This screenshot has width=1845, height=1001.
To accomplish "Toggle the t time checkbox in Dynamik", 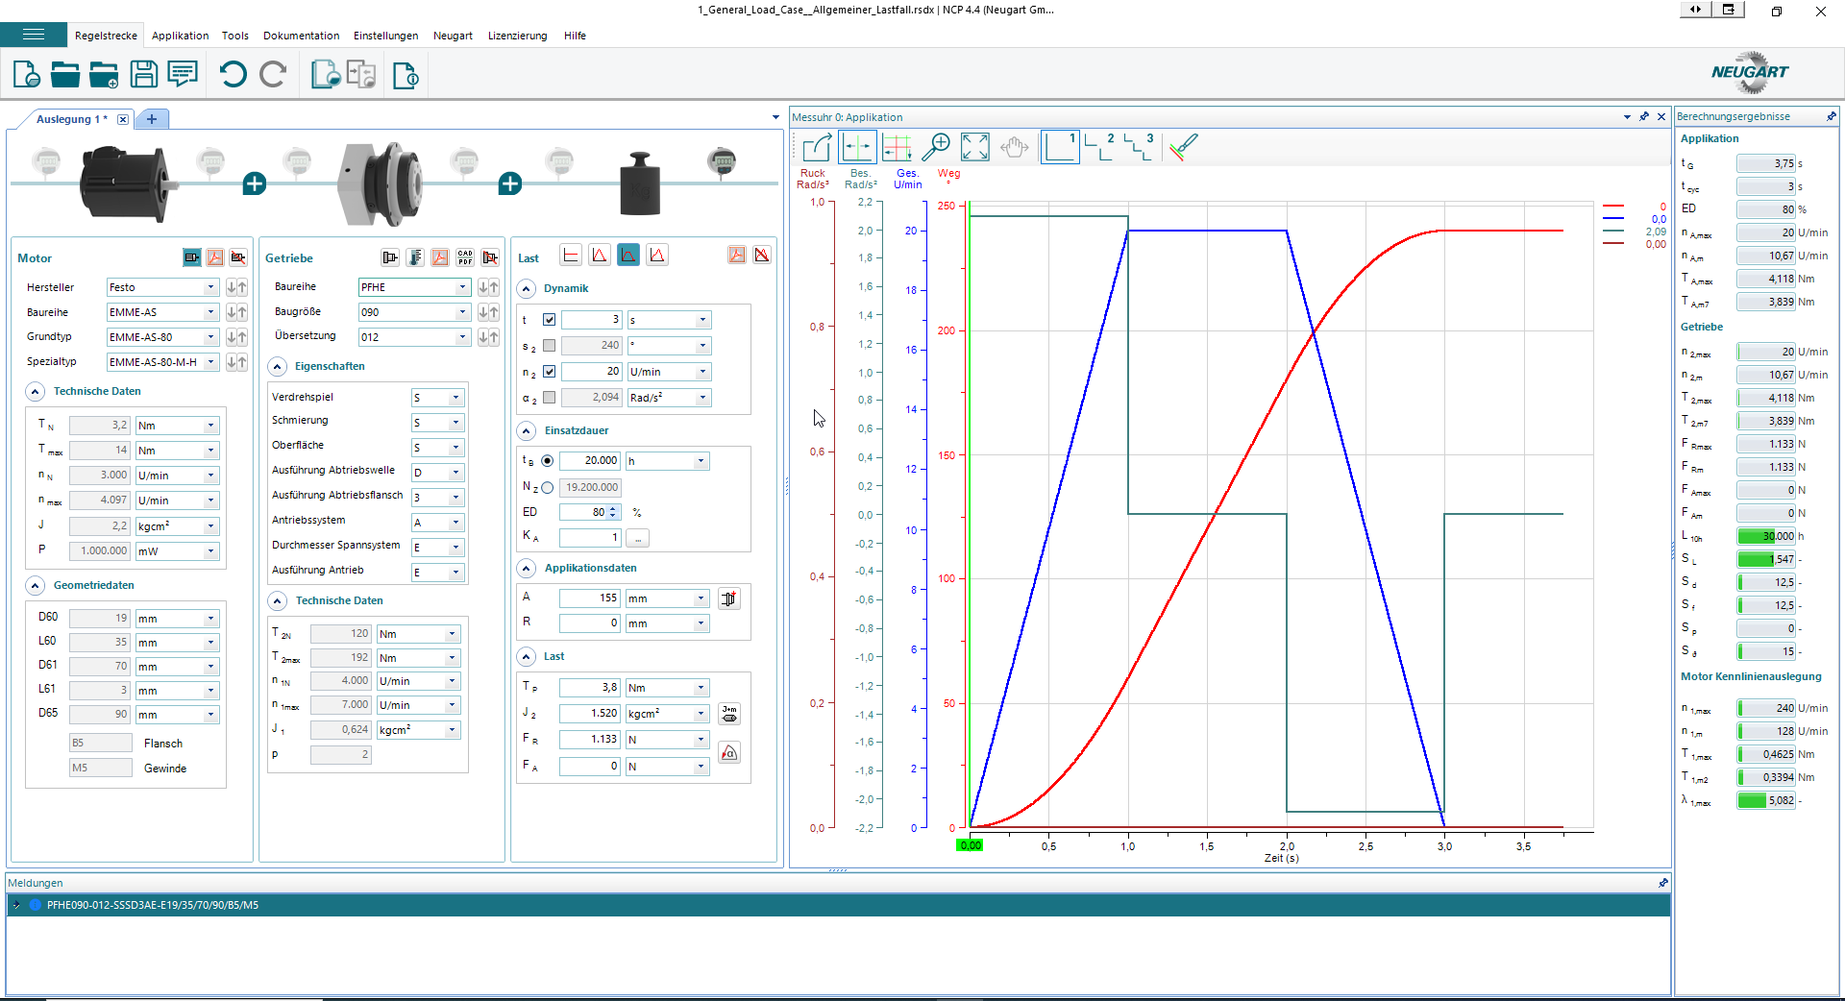I will [x=549, y=320].
